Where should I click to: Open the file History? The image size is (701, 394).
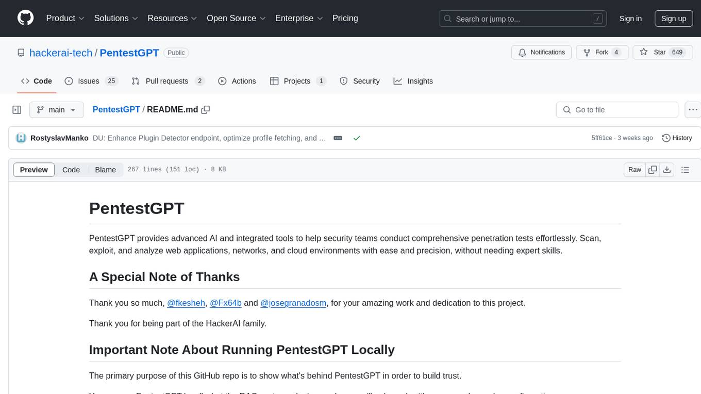point(677,138)
